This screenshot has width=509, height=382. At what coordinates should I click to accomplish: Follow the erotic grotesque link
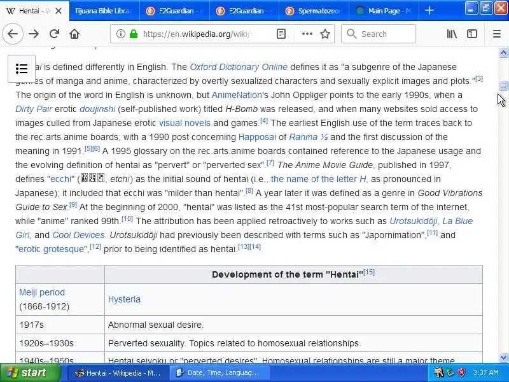pos(51,249)
